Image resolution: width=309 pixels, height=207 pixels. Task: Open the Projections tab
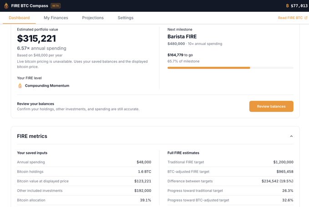click(x=93, y=18)
